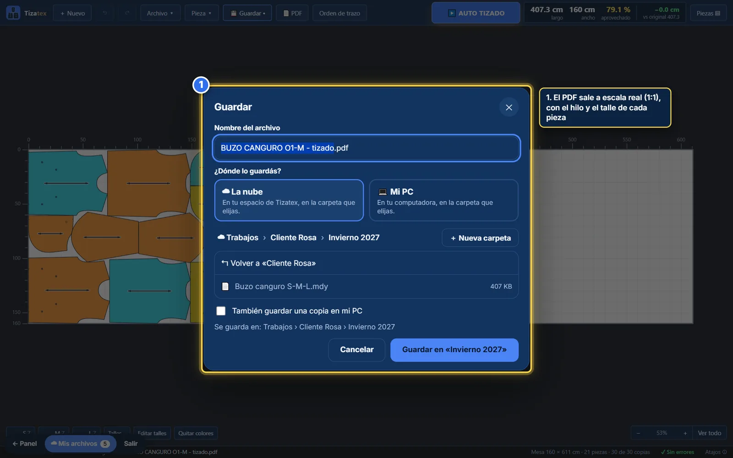Run AUTO TIZADO
The height and width of the screenshot is (458, 733).
[x=476, y=13]
